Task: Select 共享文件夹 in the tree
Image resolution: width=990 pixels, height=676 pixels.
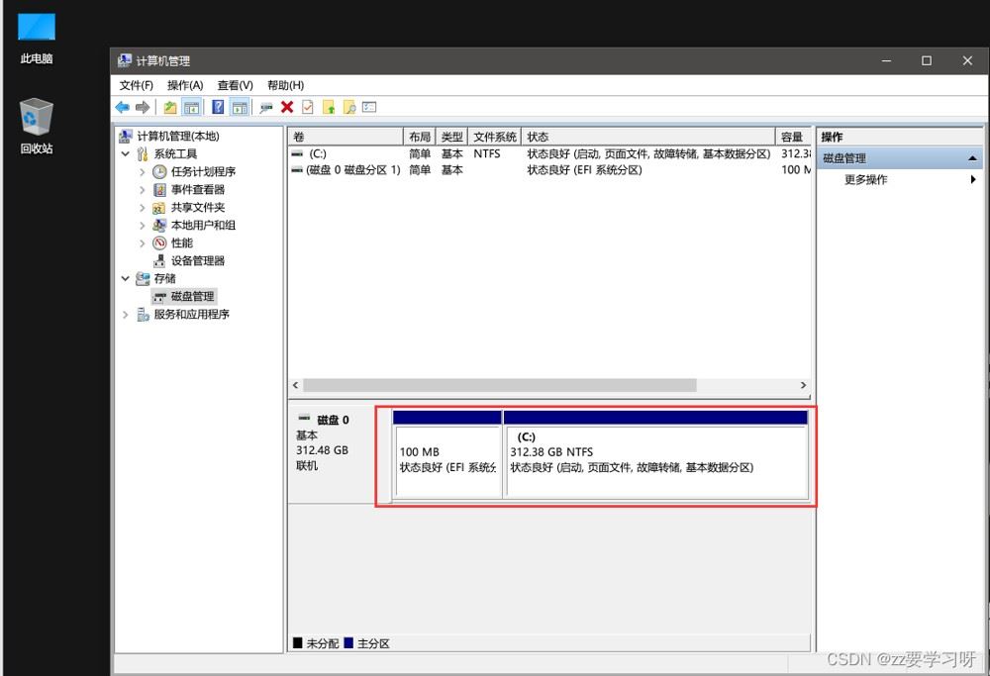Action: tap(198, 207)
